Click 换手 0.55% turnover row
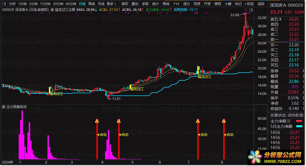 284,98
